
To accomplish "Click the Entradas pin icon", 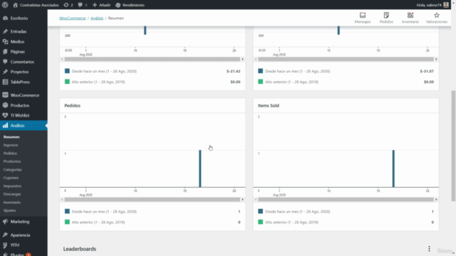I will coord(5,31).
